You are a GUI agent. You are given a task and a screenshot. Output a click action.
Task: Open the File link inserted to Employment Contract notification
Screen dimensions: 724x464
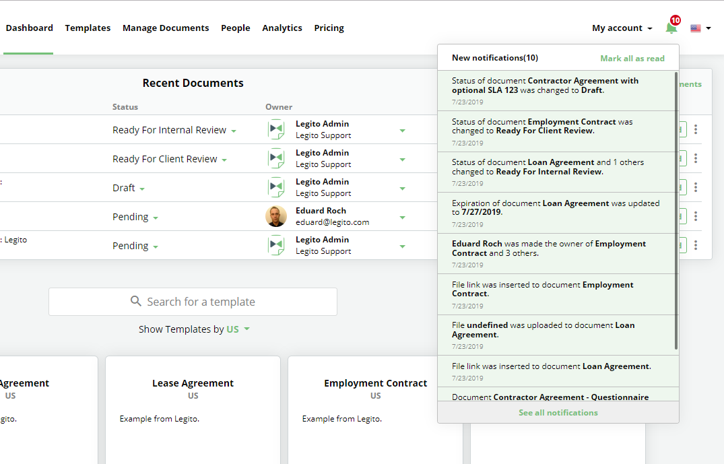(556, 294)
